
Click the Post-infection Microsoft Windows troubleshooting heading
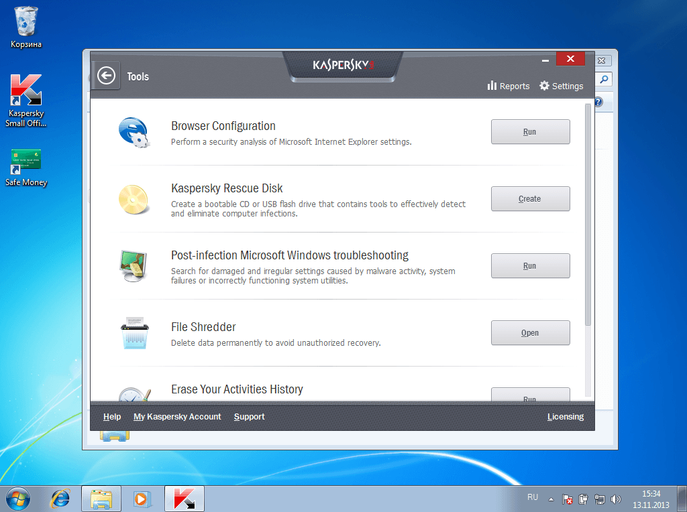(290, 255)
